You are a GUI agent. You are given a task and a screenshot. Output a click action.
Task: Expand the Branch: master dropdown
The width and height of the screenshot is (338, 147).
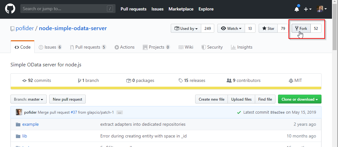(x=29, y=99)
